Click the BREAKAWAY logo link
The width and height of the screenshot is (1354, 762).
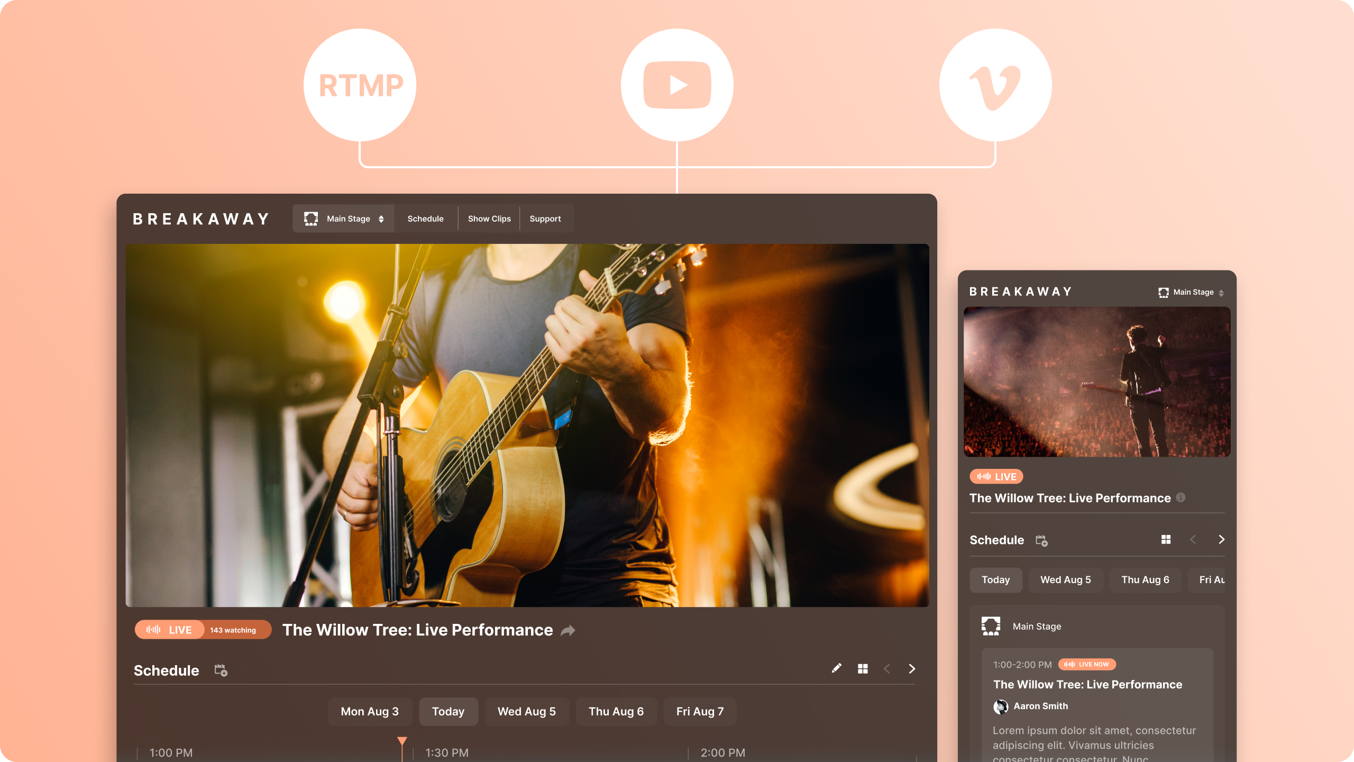[x=202, y=217]
